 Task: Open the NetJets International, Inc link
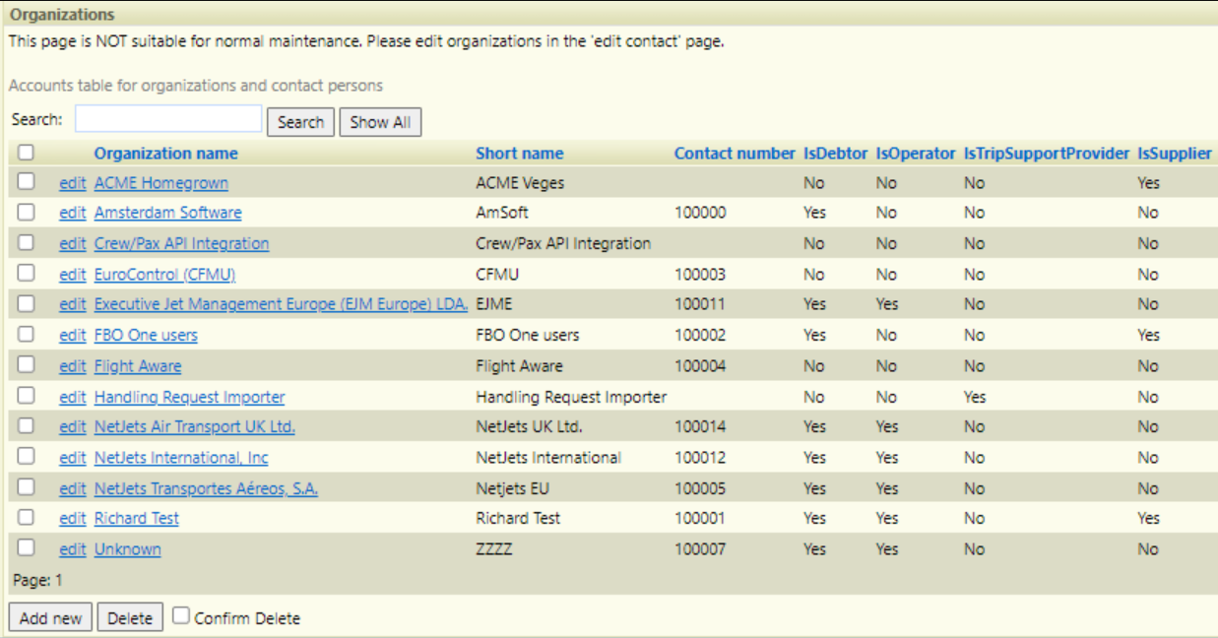181,458
